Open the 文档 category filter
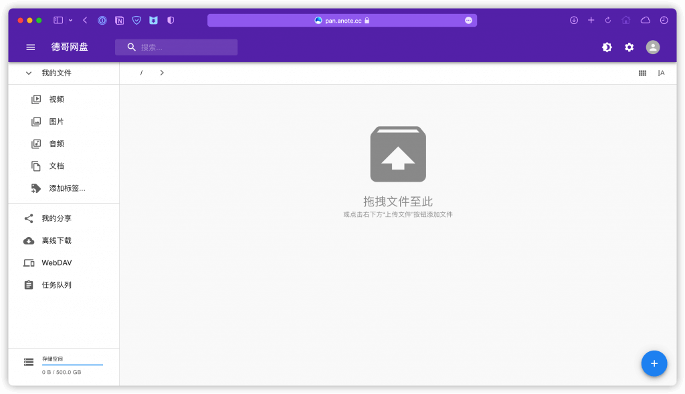The image size is (685, 394). tap(57, 166)
